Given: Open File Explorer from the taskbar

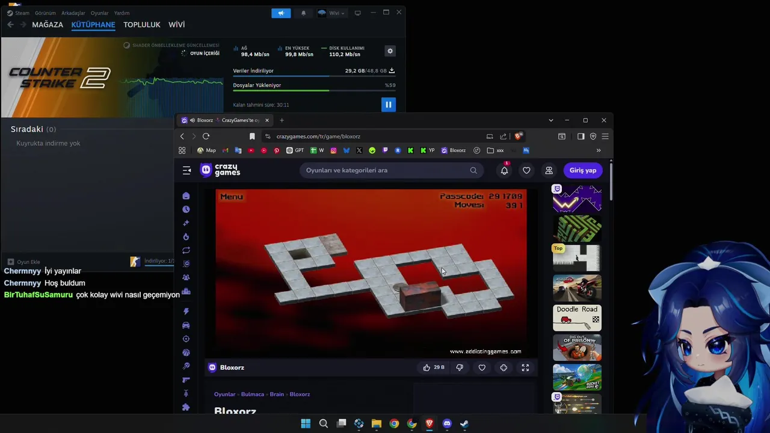Looking at the screenshot, I should coord(377,423).
